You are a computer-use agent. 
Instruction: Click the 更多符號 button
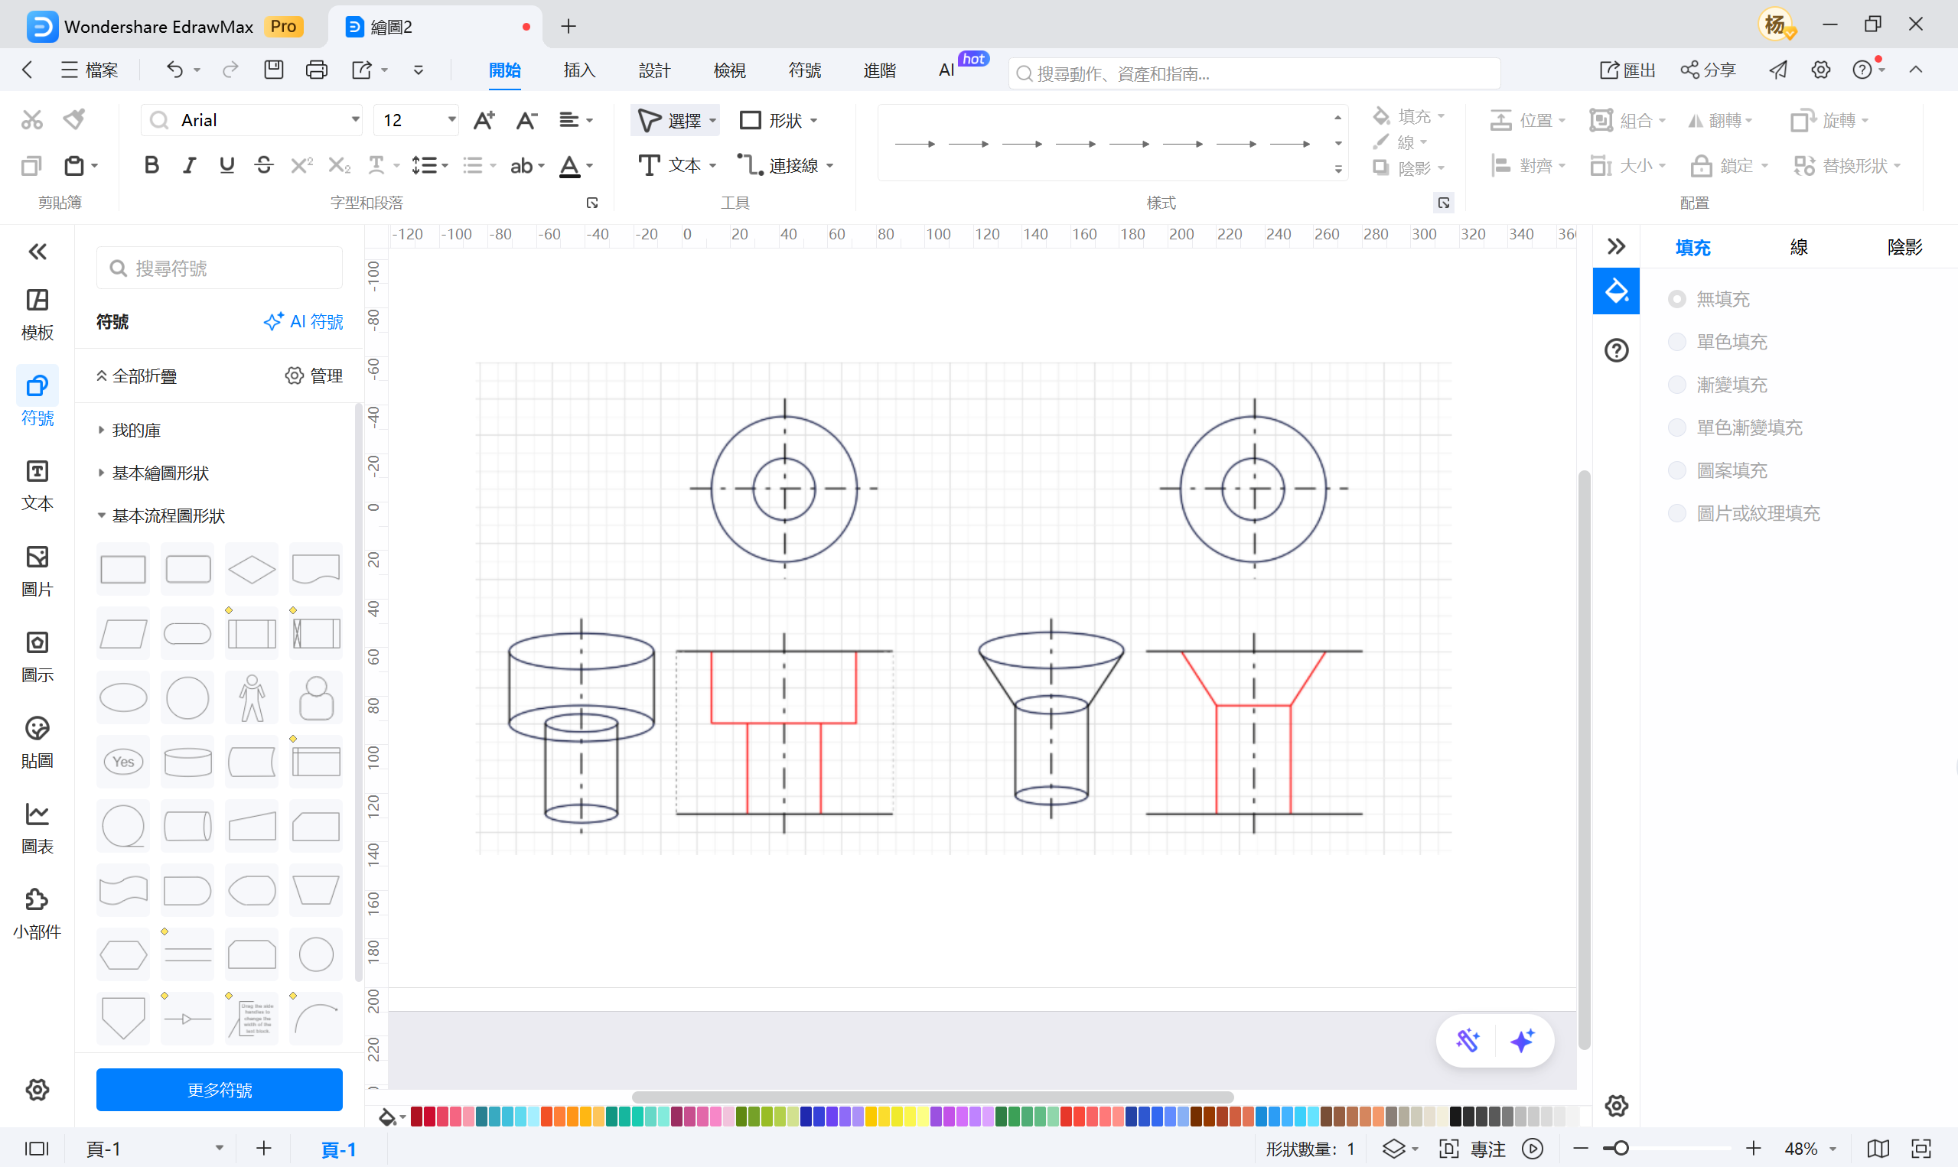click(x=220, y=1089)
